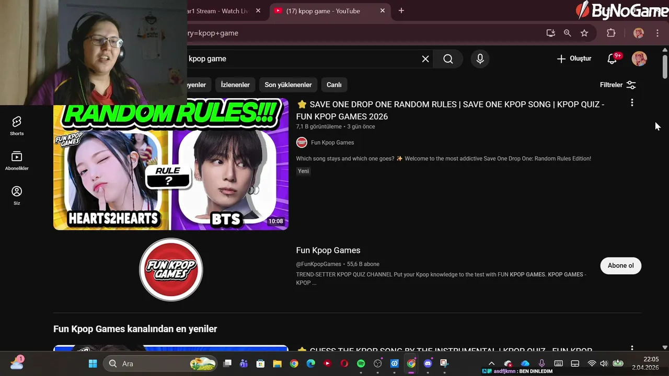The image size is (669, 376).
Task: Open the volume control in system tray
Action: click(604, 363)
